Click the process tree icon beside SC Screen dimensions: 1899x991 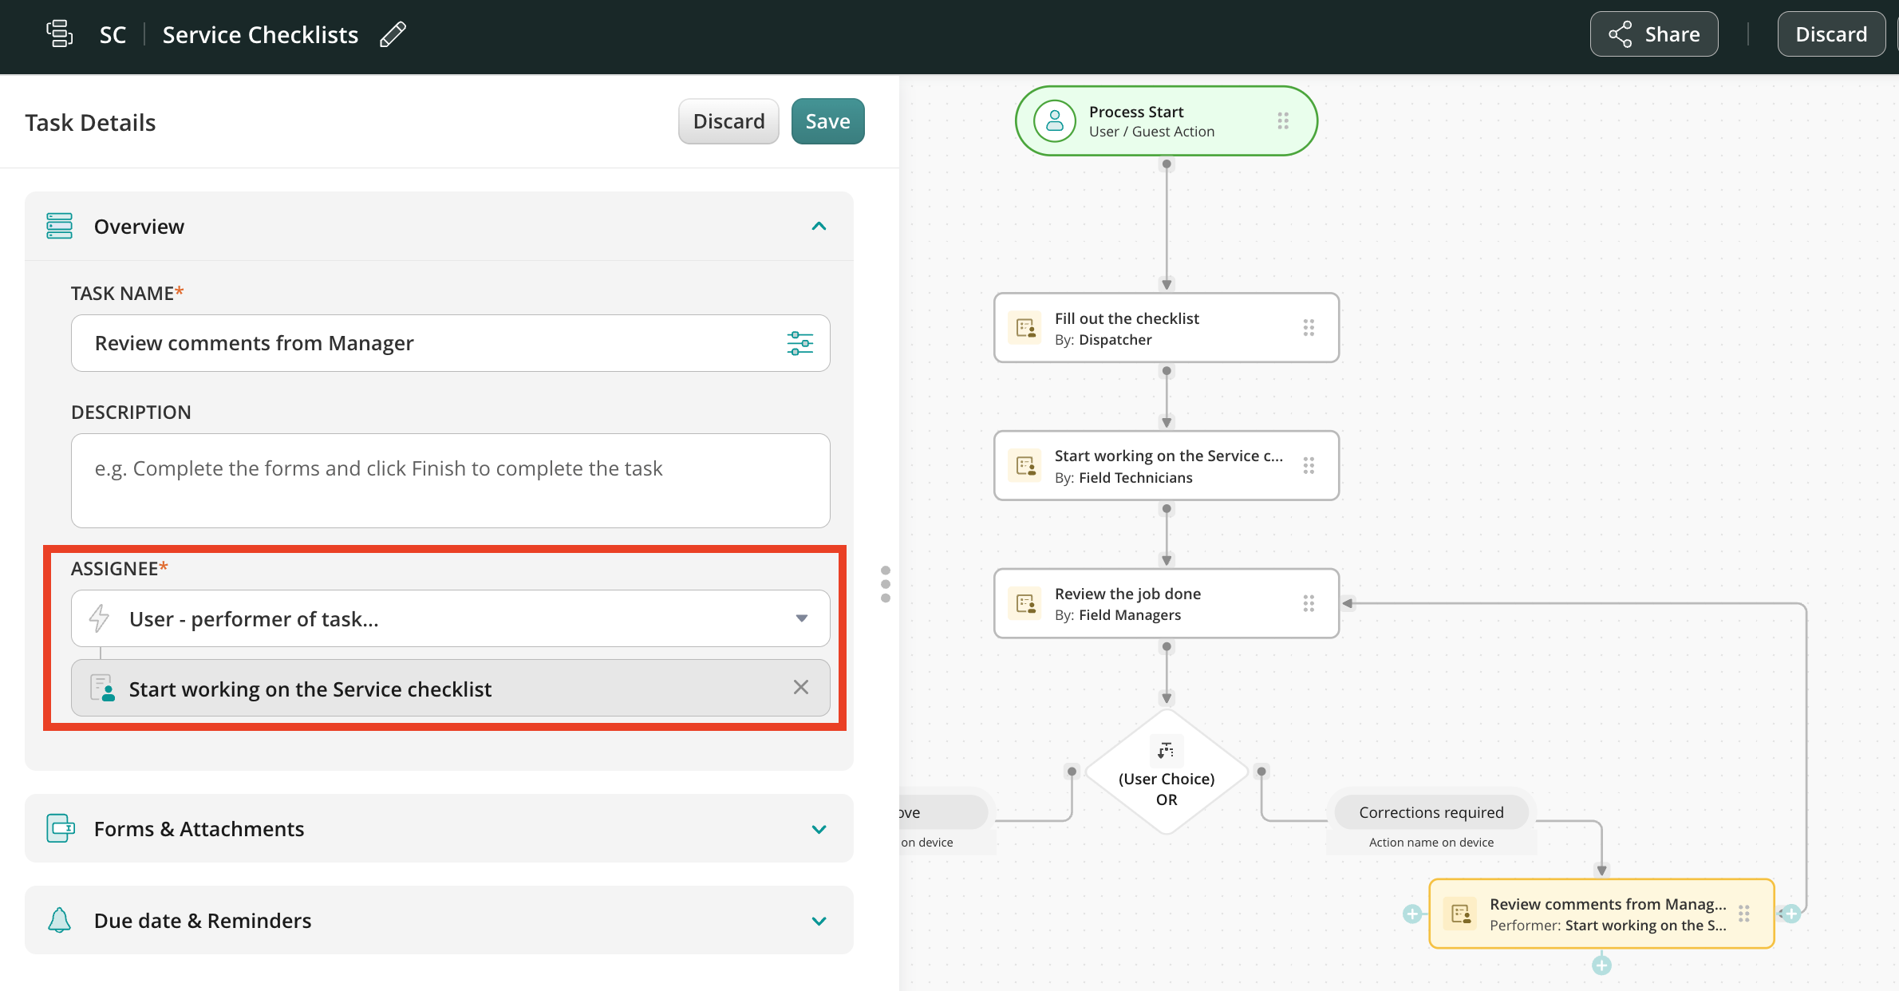click(60, 34)
